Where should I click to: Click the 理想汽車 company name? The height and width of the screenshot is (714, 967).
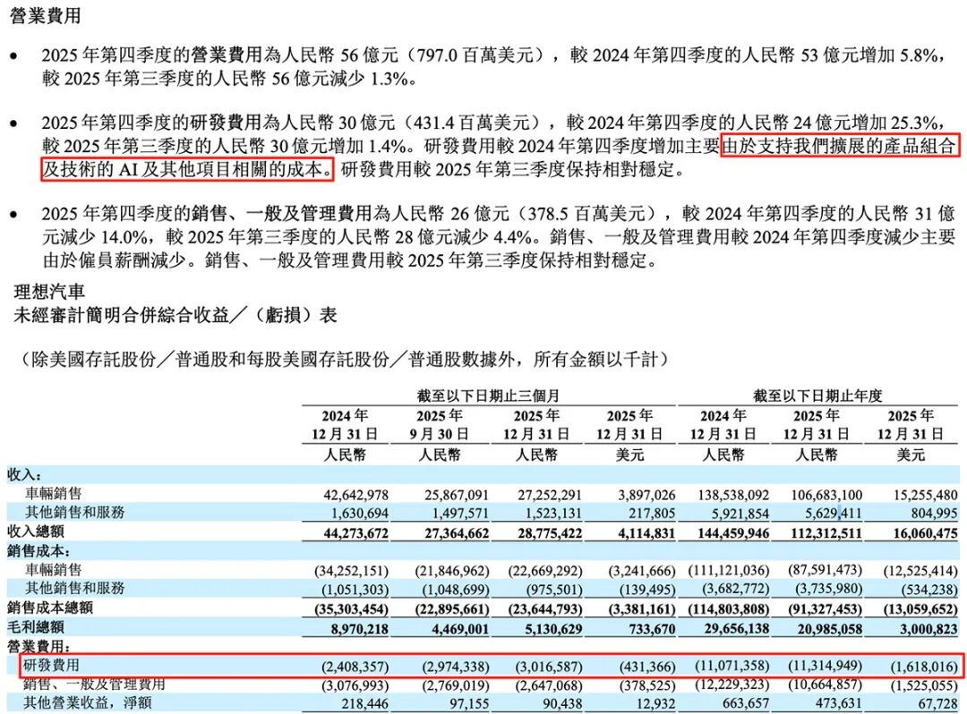click(49, 292)
